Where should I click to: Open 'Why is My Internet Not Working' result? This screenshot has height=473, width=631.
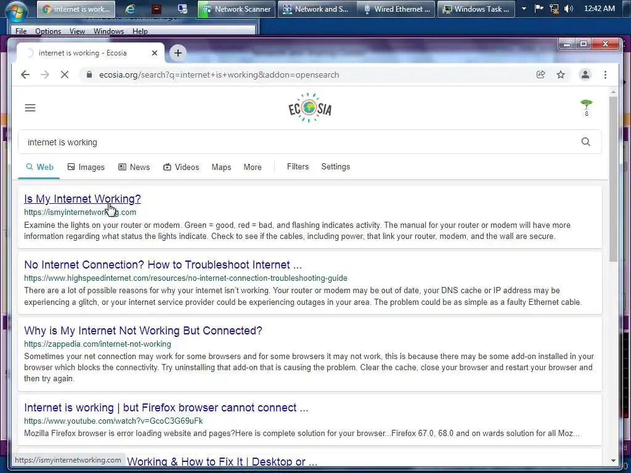coord(143,331)
